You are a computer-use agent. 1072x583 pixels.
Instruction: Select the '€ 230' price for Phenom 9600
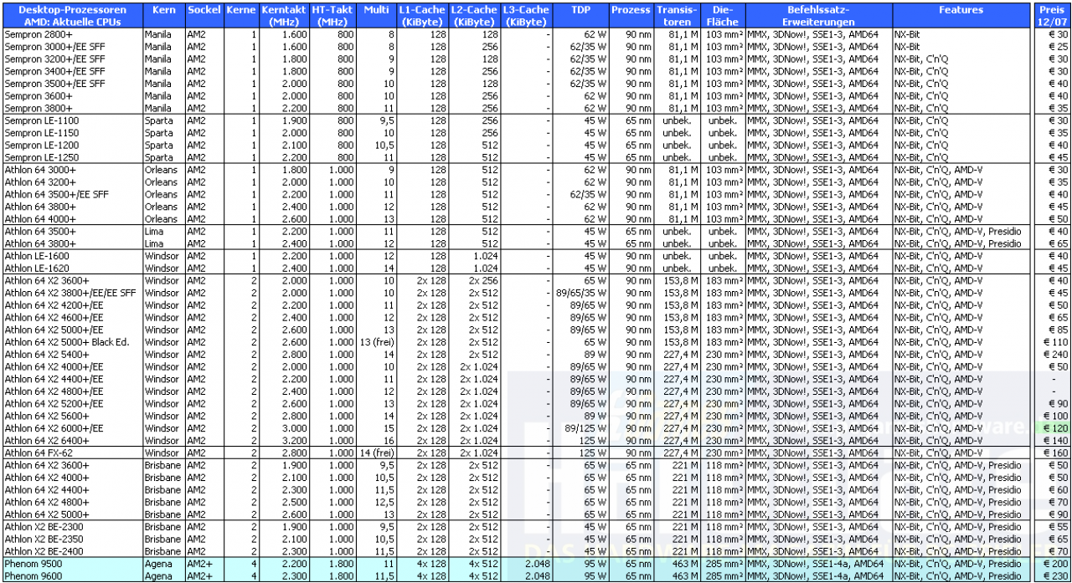pos(1056,576)
